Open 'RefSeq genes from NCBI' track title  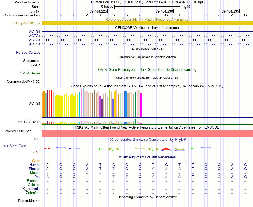coord(147,49)
